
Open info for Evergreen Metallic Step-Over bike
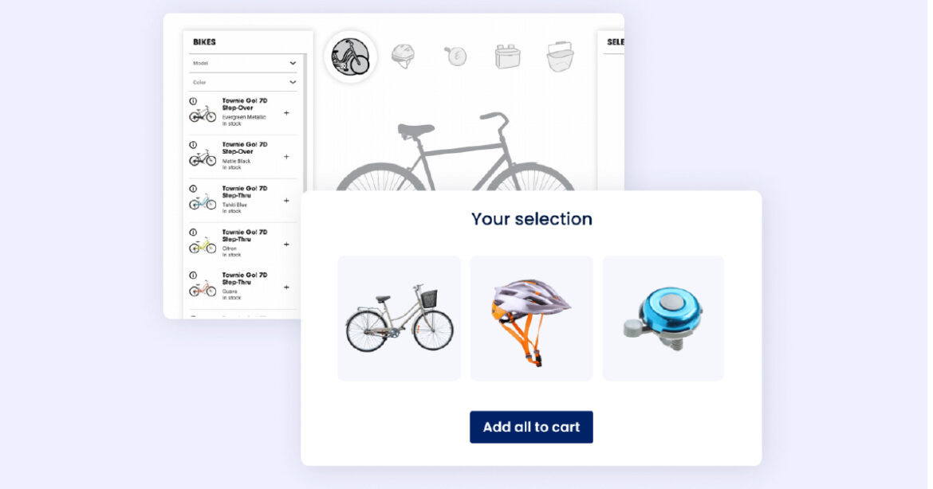[193, 101]
